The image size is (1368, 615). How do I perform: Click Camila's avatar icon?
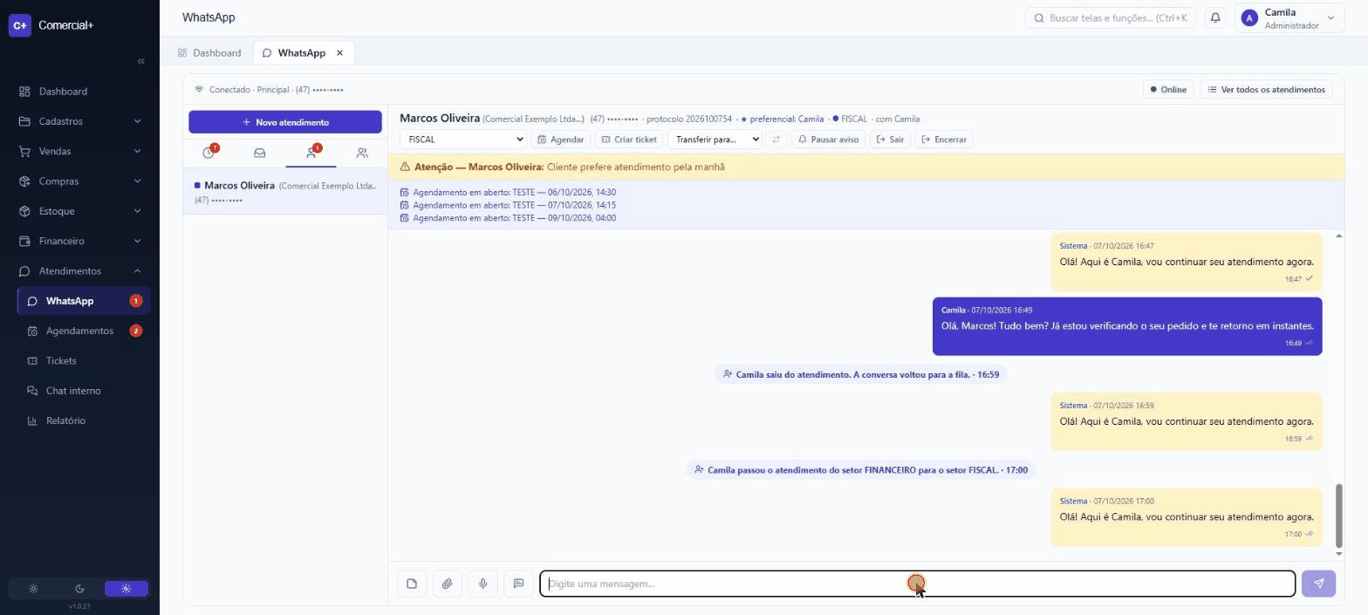(1249, 18)
